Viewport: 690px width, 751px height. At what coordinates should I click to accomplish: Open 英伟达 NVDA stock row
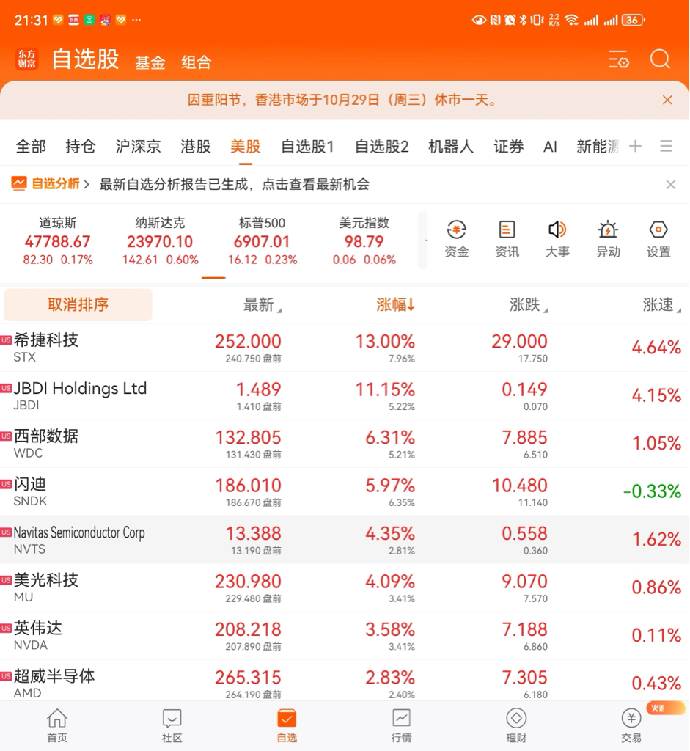point(345,635)
